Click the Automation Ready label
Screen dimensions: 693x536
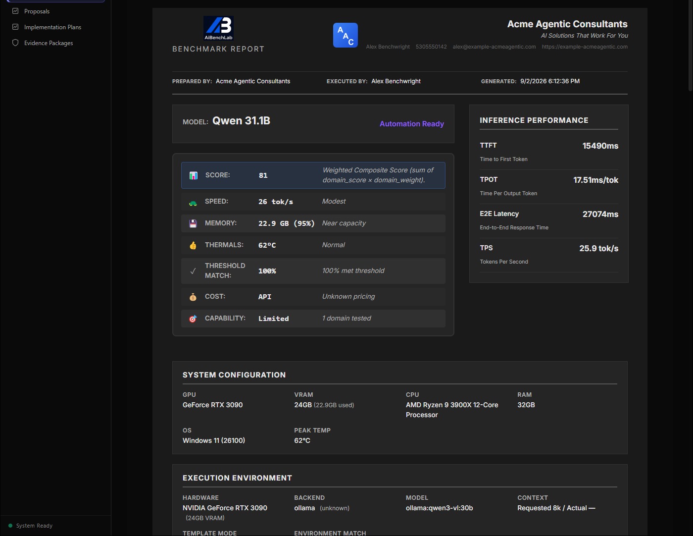tap(412, 124)
